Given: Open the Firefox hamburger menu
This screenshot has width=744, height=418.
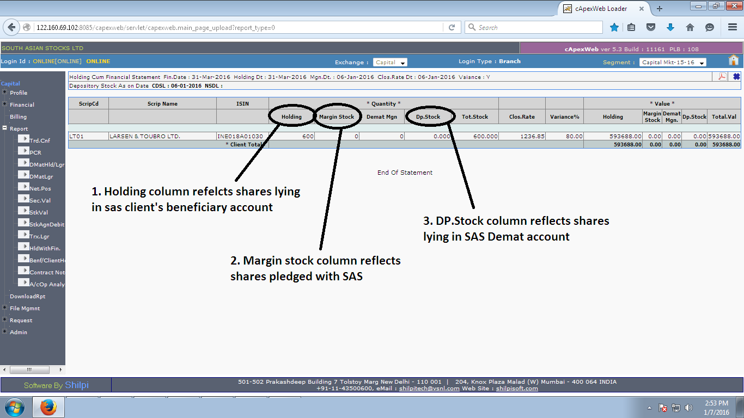Looking at the screenshot, I should (x=733, y=27).
